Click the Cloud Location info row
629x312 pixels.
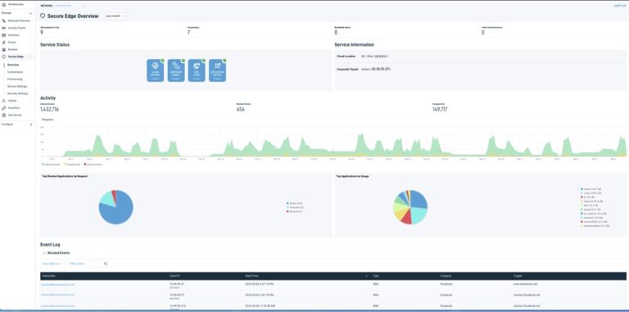point(480,57)
